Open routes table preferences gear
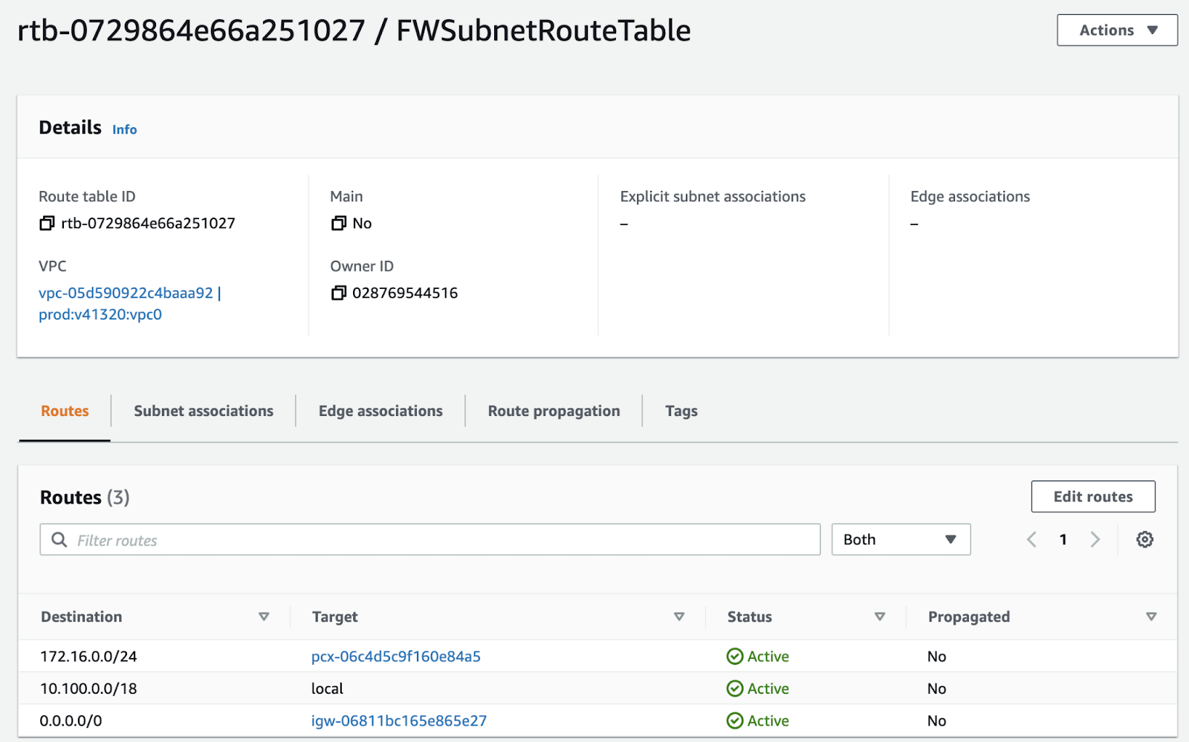This screenshot has height=742, width=1189. coord(1144,540)
